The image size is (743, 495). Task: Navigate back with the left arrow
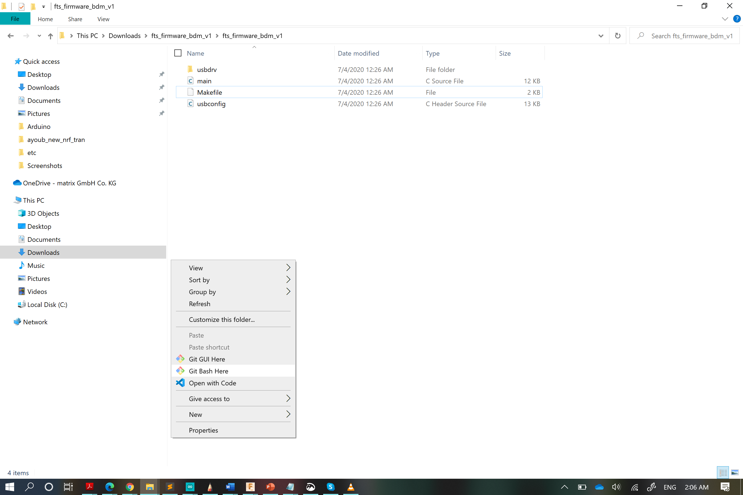tap(10, 36)
